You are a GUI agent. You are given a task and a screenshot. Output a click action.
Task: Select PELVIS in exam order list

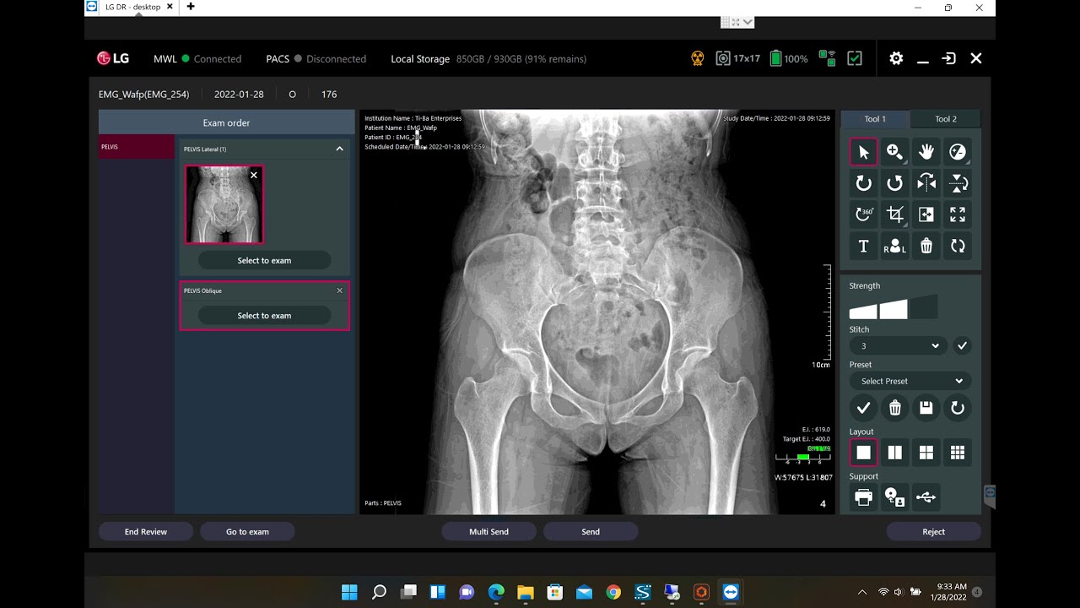click(137, 147)
